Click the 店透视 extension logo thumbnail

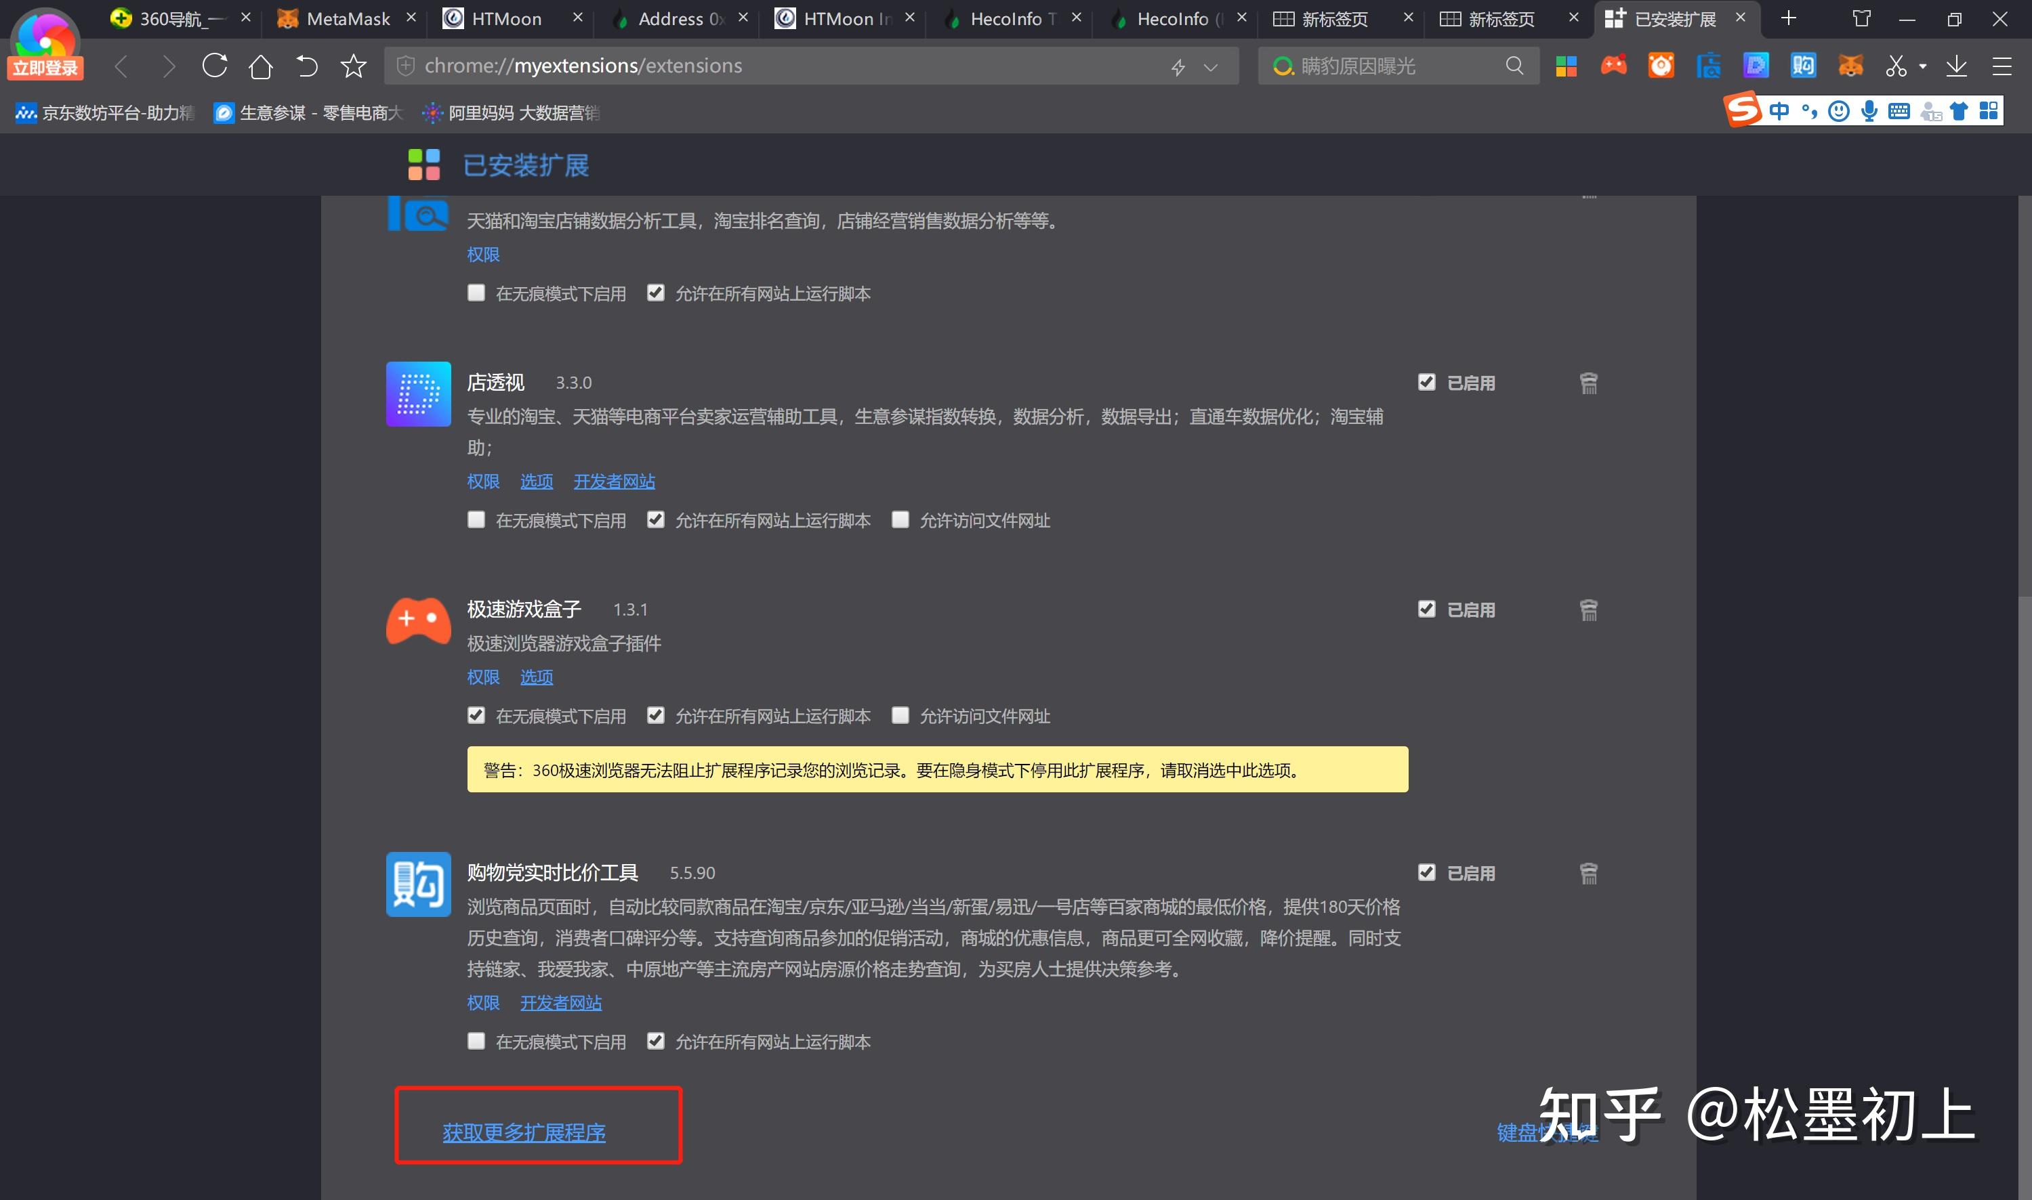coord(418,394)
